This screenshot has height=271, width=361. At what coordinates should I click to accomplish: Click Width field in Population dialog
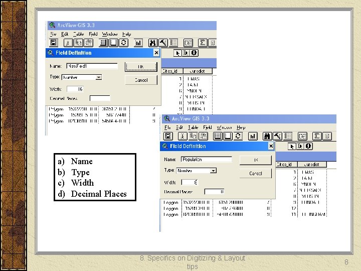coord(190,182)
